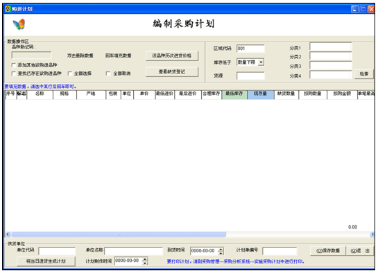The height and width of the screenshot is (271, 378).
Task: Click the 拟购数量 column header
Action: [313, 94]
